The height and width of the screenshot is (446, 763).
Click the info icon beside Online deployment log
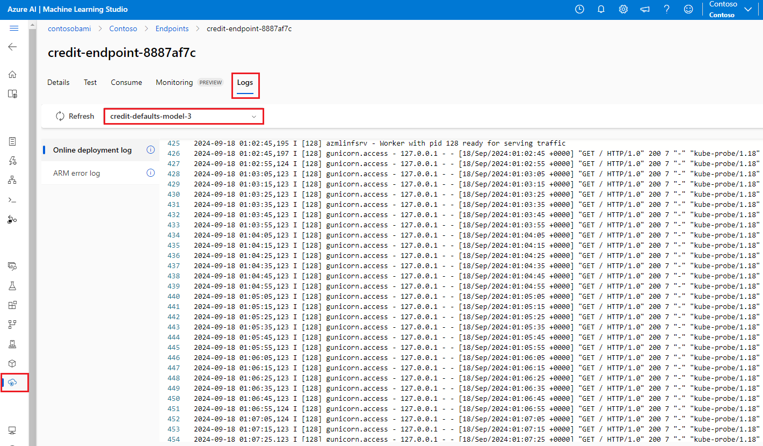pyautogui.click(x=151, y=150)
